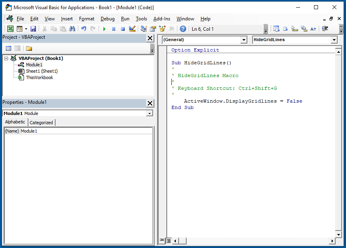Screen dimensions: 346x248
Task: Open the Debug menu
Action: coord(107,19)
